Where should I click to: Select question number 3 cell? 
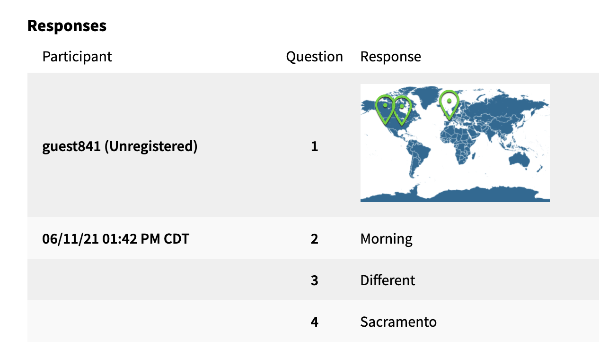(x=314, y=280)
